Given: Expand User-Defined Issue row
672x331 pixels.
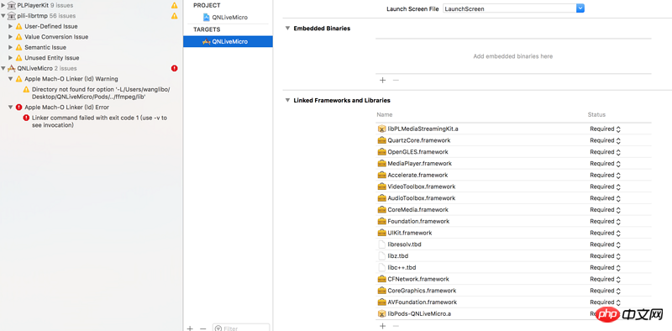Looking at the screenshot, I should pos(11,26).
